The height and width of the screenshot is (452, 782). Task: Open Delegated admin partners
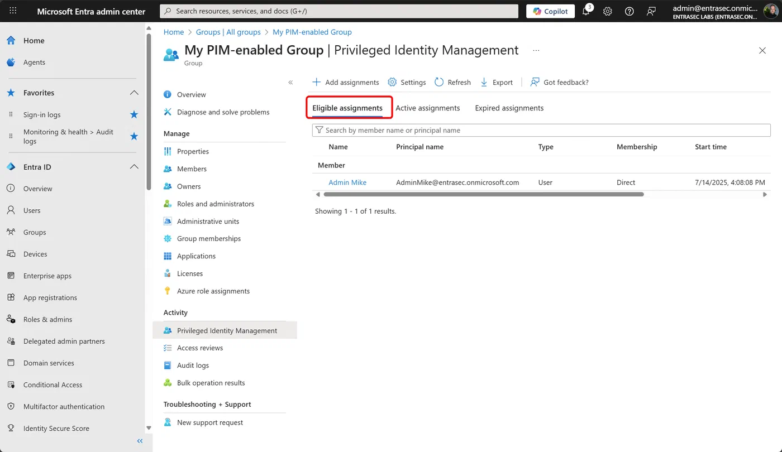click(64, 341)
